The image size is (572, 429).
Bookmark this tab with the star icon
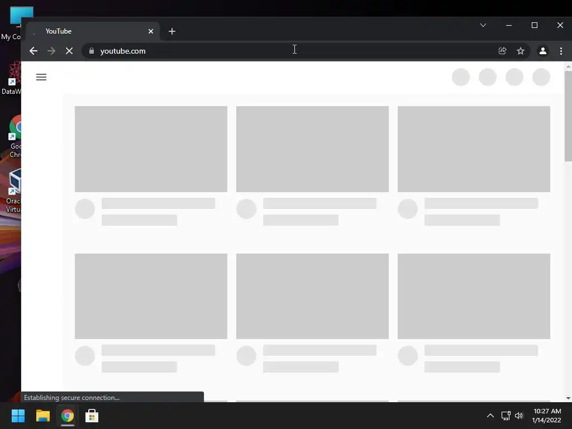click(x=521, y=51)
